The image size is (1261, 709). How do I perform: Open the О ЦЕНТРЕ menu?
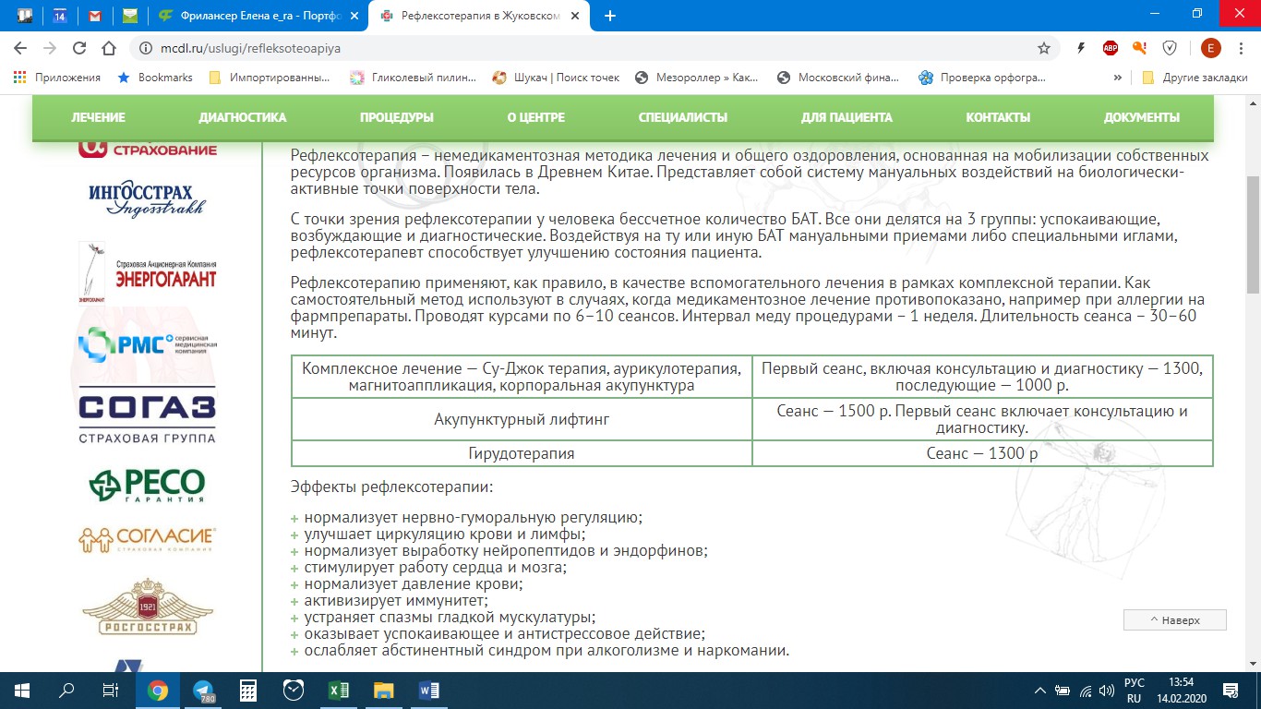pyautogui.click(x=535, y=117)
